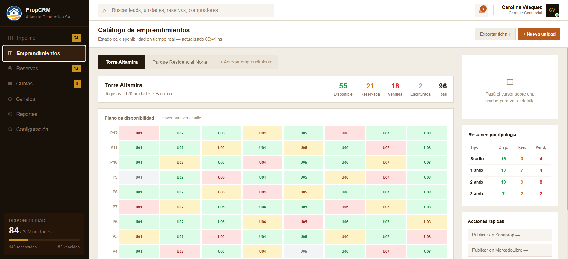Open the Emprendimientos menu item
The width and height of the screenshot is (568, 259).
[x=44, y=53]
